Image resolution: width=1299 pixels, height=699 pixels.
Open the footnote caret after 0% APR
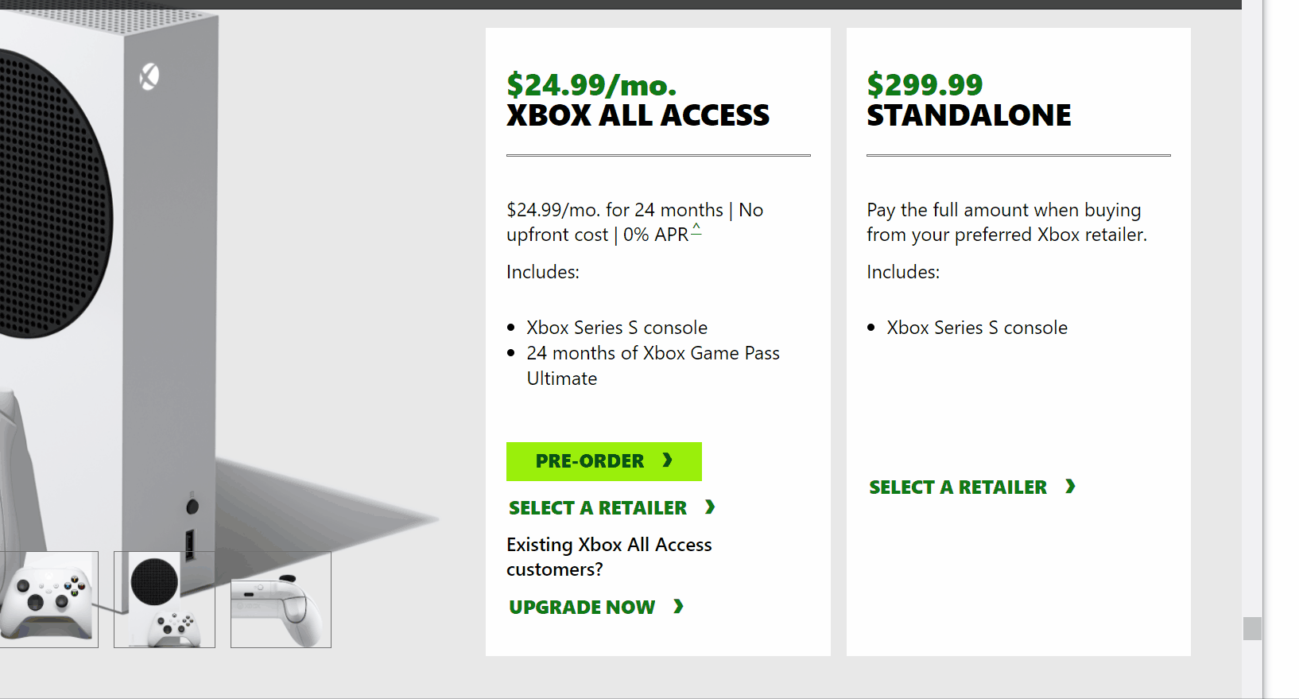(696, 230)
